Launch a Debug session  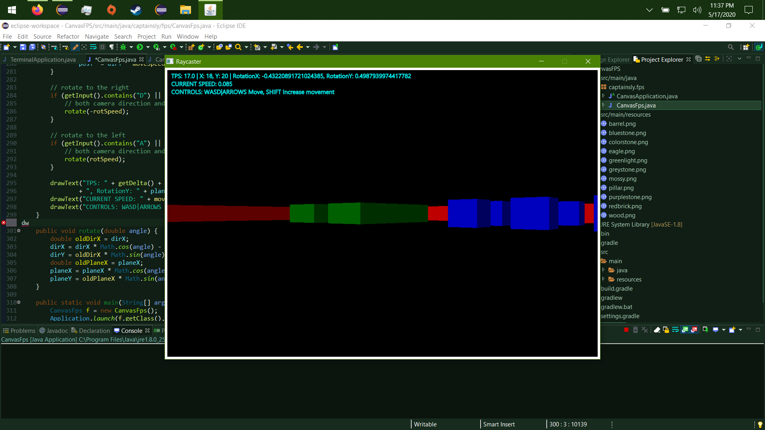(x=122, y=47)
